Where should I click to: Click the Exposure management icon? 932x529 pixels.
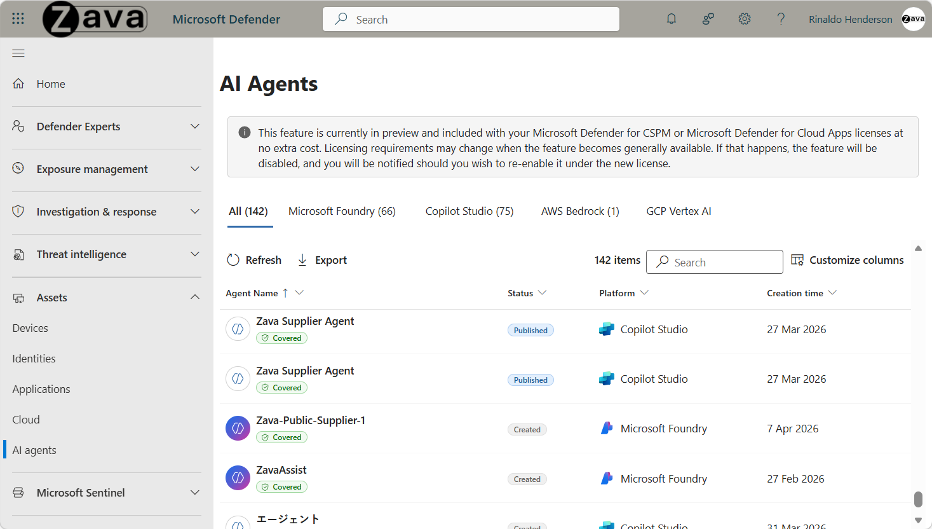[18, 169]
